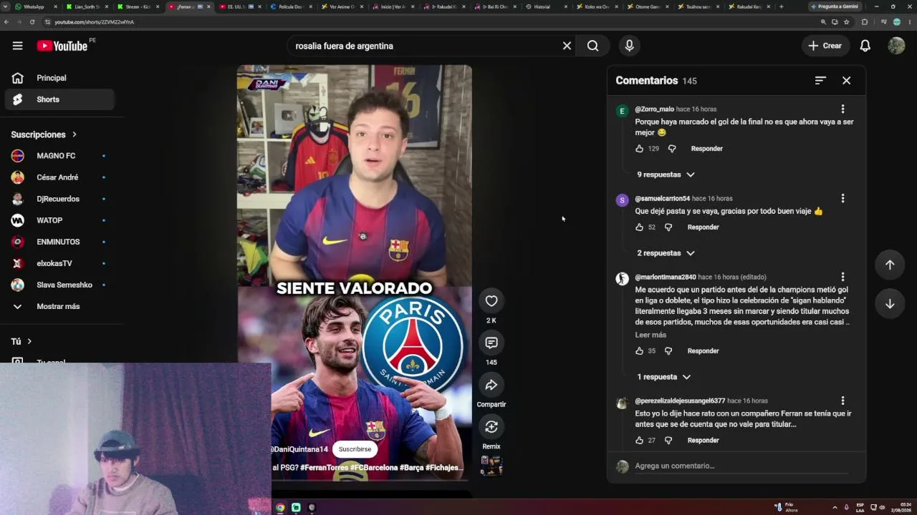Reply to the samuelcarrion54 comment
Image resolution: width=917 pixels, height=515 pixels.
pyautogui.click(x=703, y=227)
